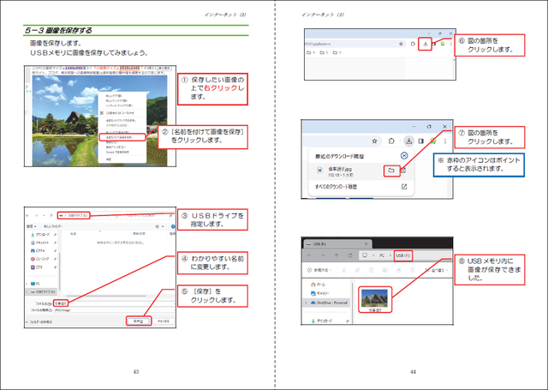Click the bookmark star in the small Chrome address bar
The height and width of the screenshot is (390, 548).
click(401, 44)
